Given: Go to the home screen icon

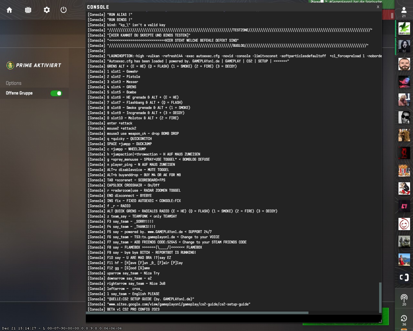Looking at the screenshot, I should pos(9,10).
